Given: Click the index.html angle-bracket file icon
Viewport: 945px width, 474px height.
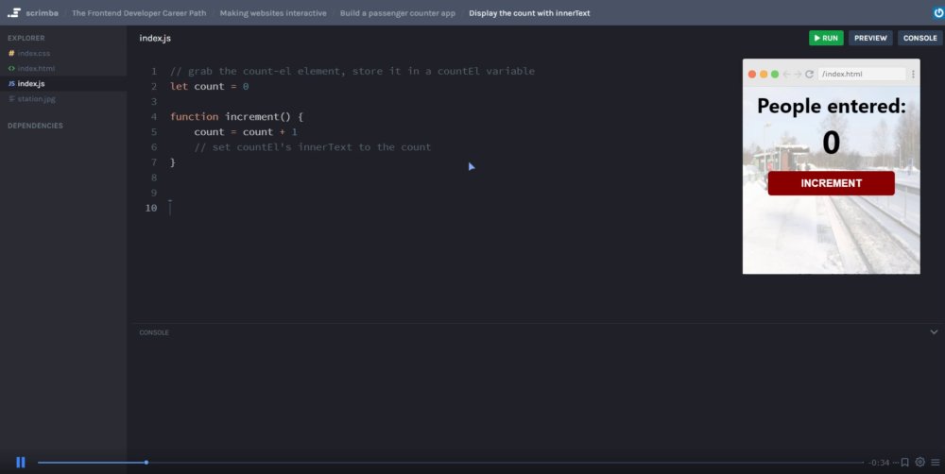Looking at the screenshot, I should (11, 68).
